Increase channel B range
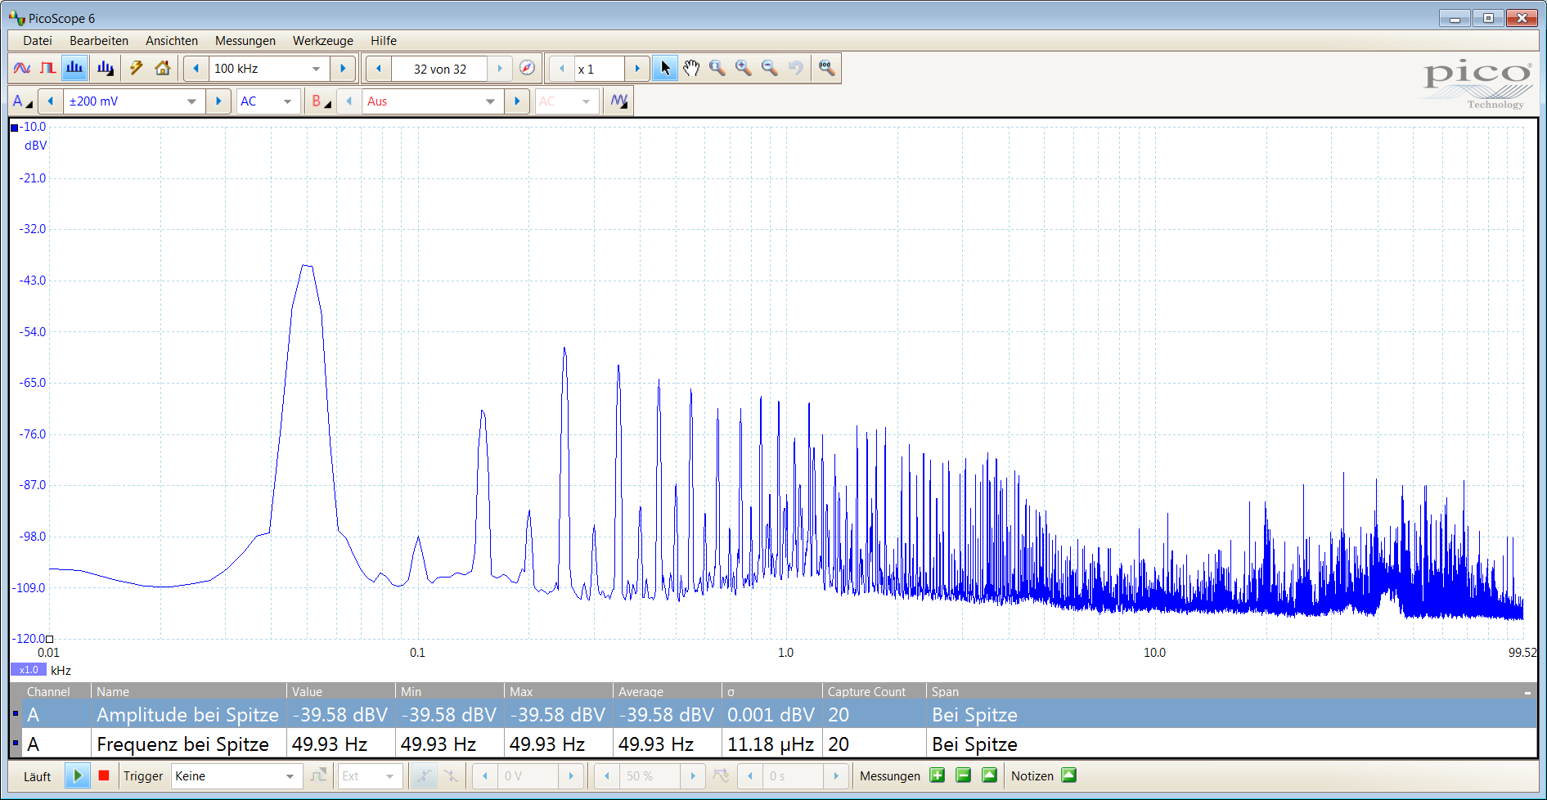Image resolution: width=1547 pixels, height=800 pixels. pyautogui.click(x=517, y=101)
